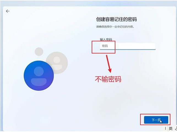Focus the 密码 password input field
The width and height of the screenshot is (177, 132).
click(x=128, y=46)
